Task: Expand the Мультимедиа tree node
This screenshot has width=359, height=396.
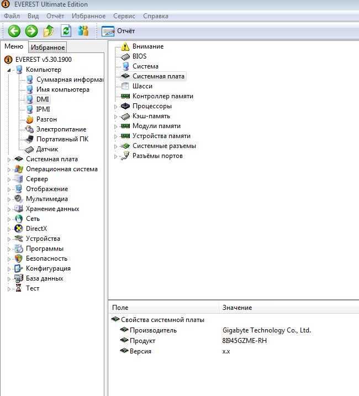Action: pos(9,199)
